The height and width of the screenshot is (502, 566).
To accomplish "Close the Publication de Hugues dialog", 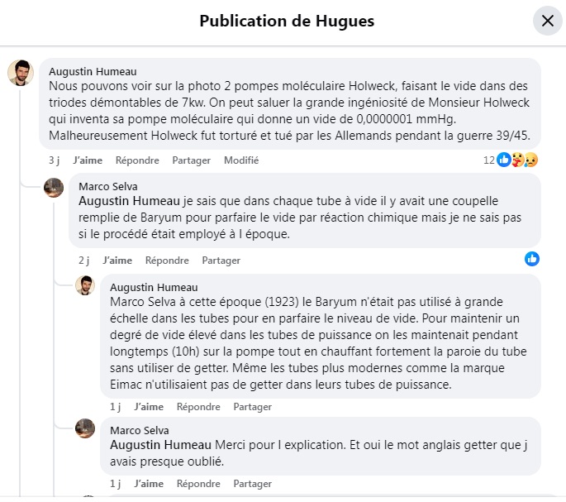I will [548, 21].
